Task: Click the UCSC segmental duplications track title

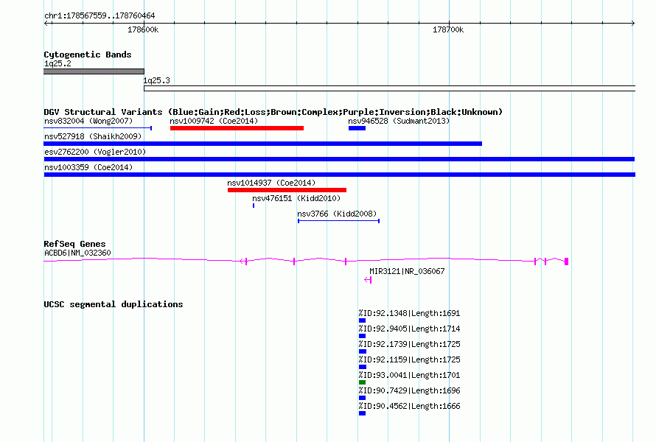Action: click(x=114, y=304)
